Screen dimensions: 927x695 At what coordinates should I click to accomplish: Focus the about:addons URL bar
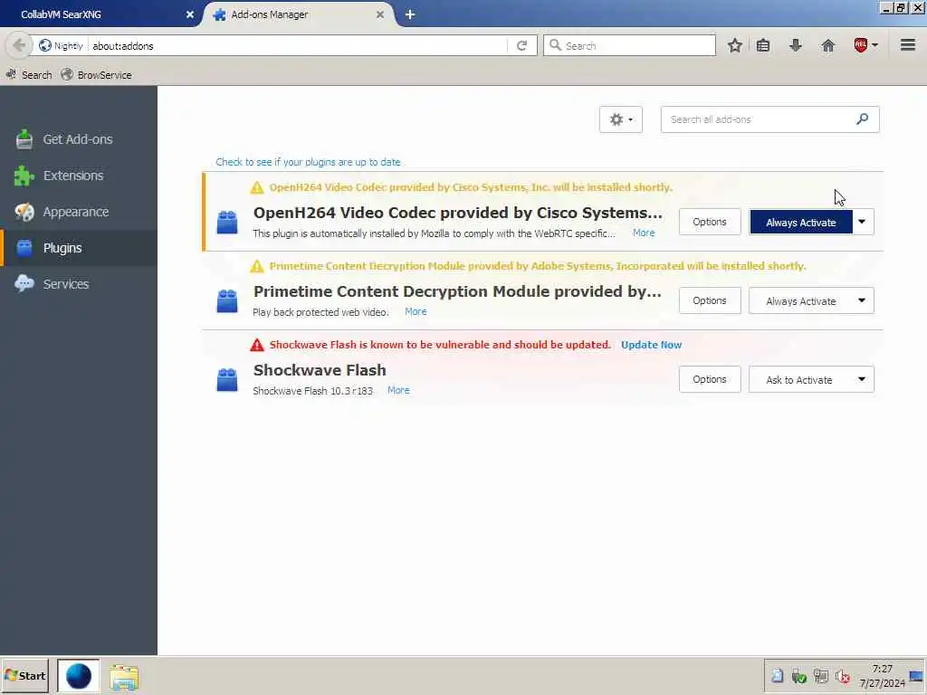(299, 45)
